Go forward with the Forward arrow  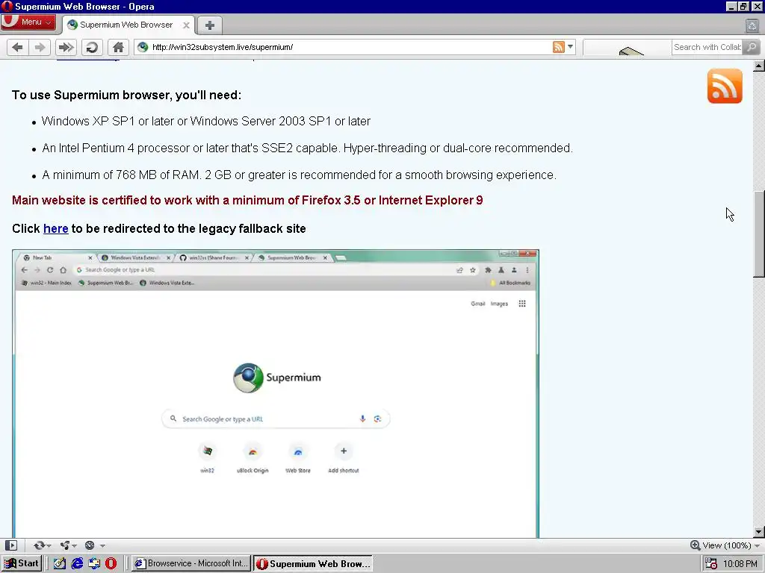coord(40,47)
